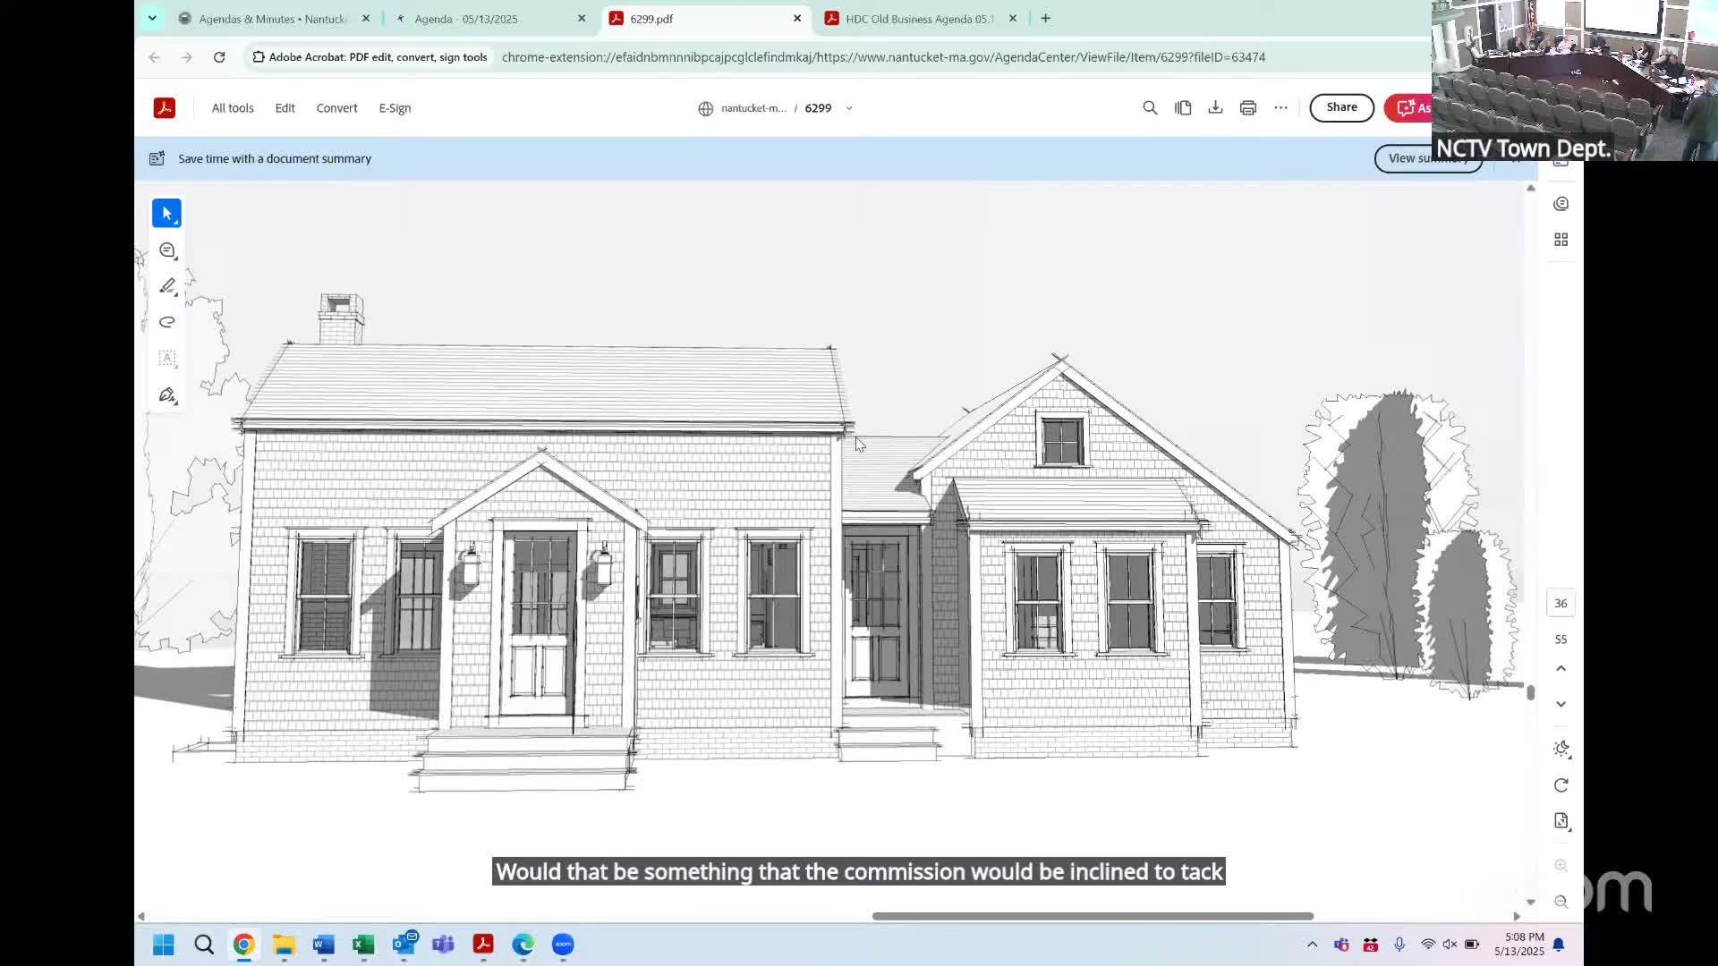Pick the add text box tool
This screenshot has height=966, width=1718.
coord(166,358)
